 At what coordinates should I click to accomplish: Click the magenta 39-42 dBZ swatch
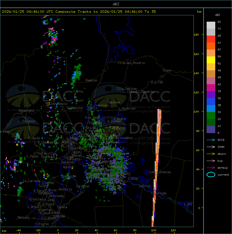point(211,88)
